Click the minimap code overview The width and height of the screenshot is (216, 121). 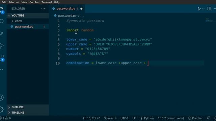tap(209, 20)
